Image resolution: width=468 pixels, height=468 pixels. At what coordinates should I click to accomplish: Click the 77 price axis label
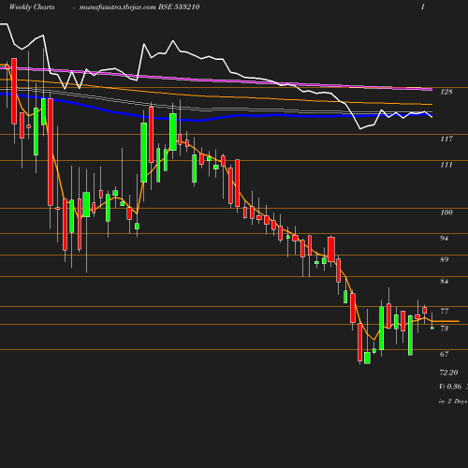444,311
